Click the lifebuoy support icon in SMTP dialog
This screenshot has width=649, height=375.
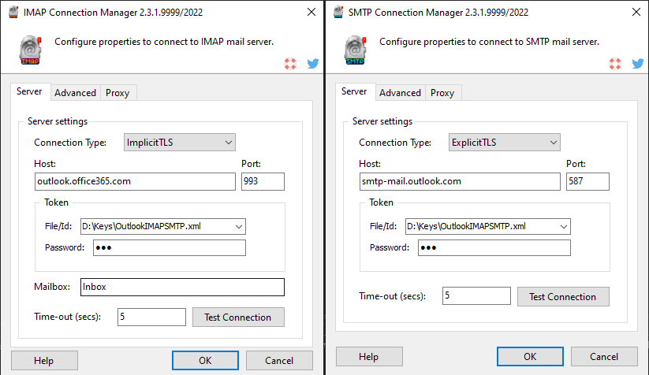point(615,63)
